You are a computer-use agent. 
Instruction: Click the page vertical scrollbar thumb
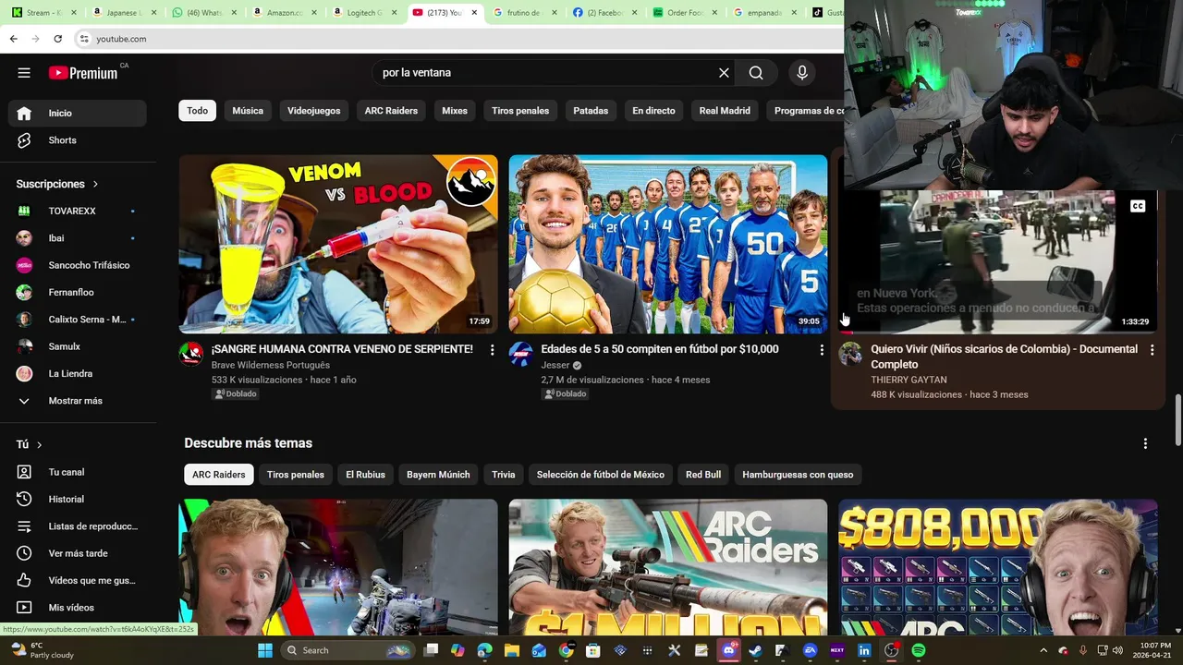(x=1177, y=420)
